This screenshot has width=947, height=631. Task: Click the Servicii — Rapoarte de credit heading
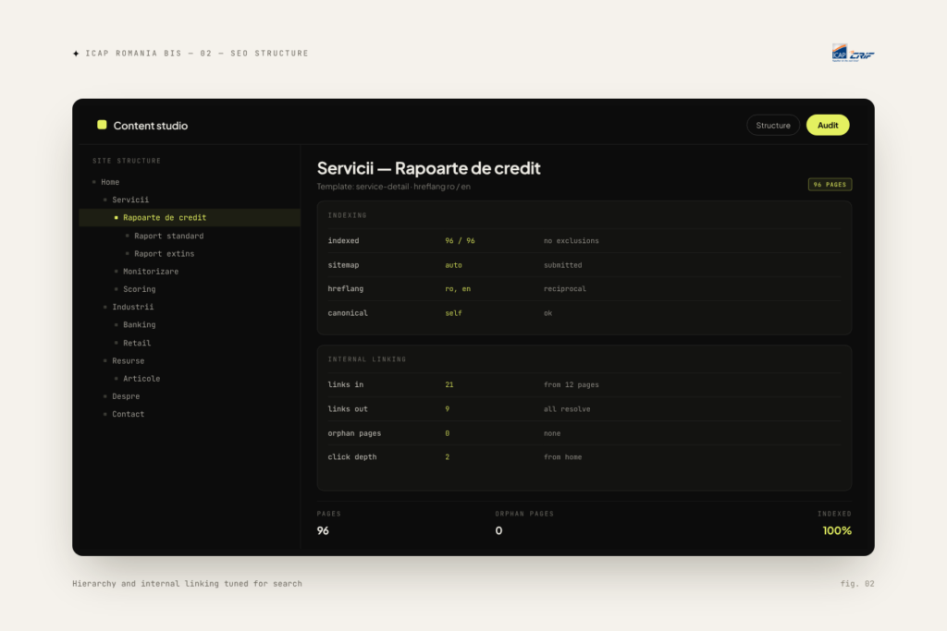pyautogui.click(x=428, y=168)
